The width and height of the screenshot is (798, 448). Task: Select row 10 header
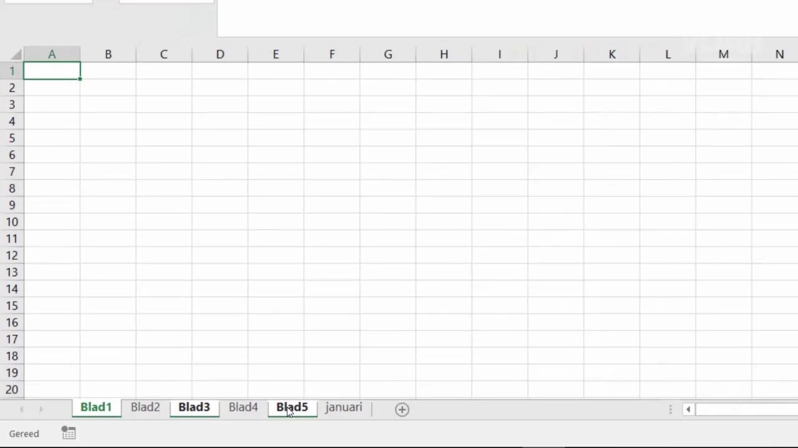tap(12, 222)
